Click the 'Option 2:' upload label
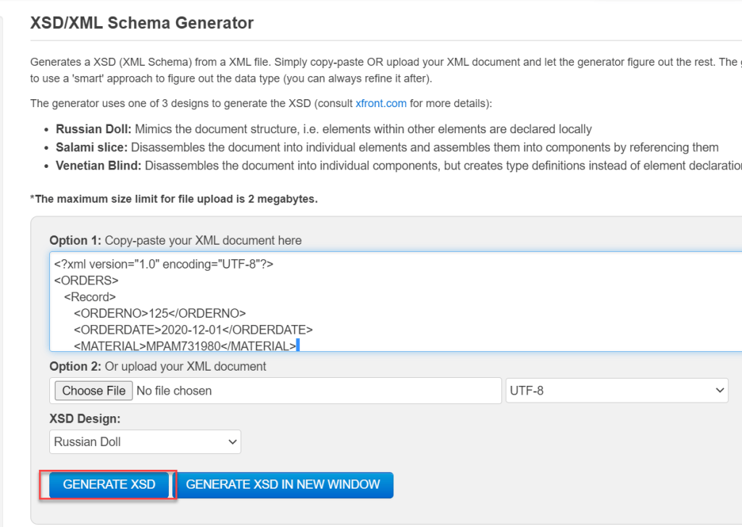742x527 pixels. (75, 366)
